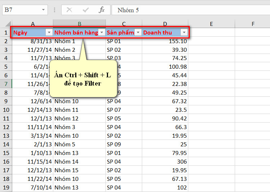The height and width of the screenshot is (192, 270).
Task: Click cell with value 90.42
Action: 165,118
